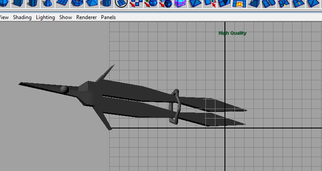This screenshot has width=322, height=171.
Task: Open the Lighting menu
Action: [46, 17]
